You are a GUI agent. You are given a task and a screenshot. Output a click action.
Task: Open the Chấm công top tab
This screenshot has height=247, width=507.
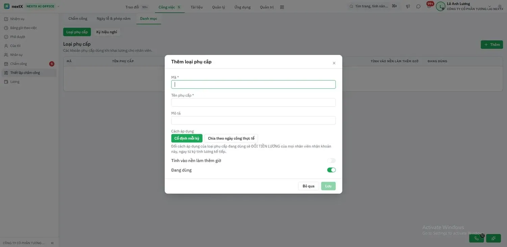click(x=78, y=19)
